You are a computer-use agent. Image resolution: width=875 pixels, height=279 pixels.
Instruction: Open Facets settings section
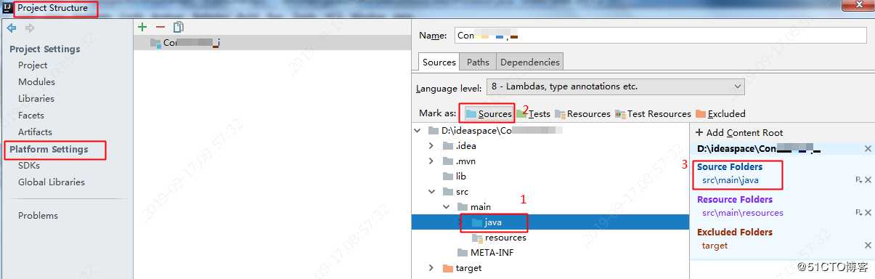point(31,115)
